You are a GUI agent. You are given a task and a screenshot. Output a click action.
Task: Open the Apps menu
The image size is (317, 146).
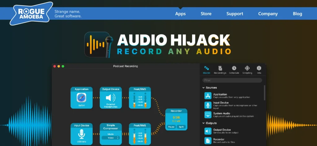click(180, 14)
